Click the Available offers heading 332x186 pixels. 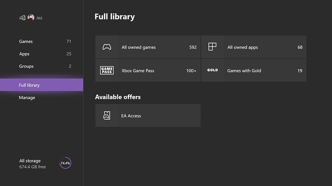(118, 97)
